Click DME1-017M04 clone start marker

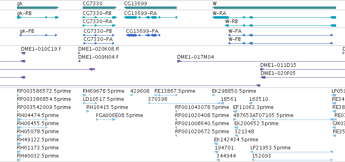tap(179, 61)
